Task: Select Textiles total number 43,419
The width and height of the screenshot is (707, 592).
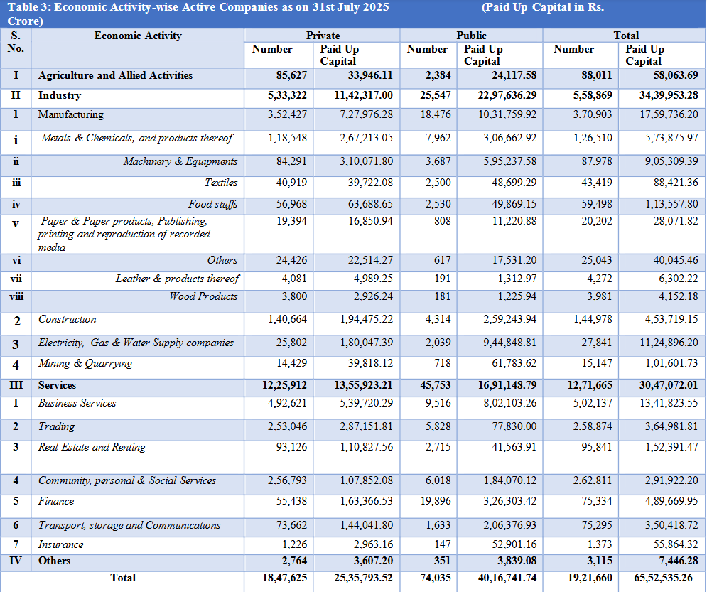Action: [x=597, y=183]
